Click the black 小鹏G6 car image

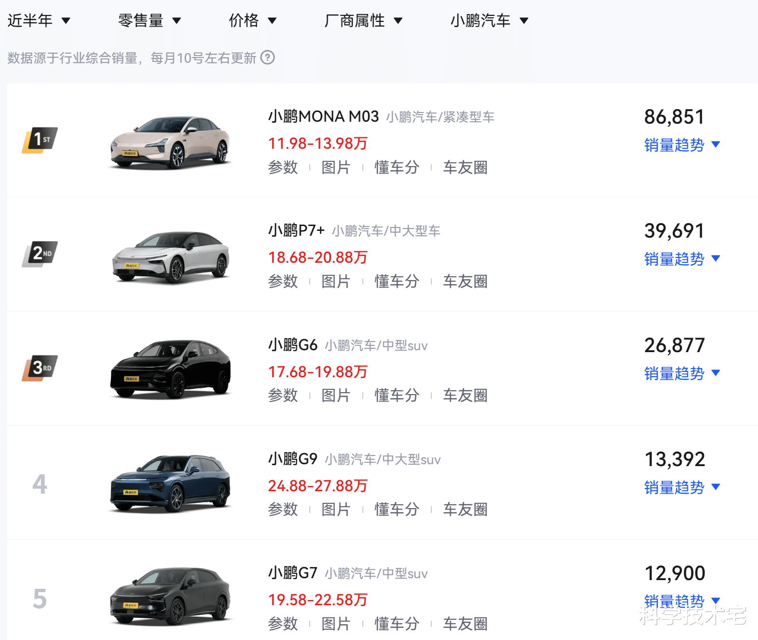(x=170, y=370)
